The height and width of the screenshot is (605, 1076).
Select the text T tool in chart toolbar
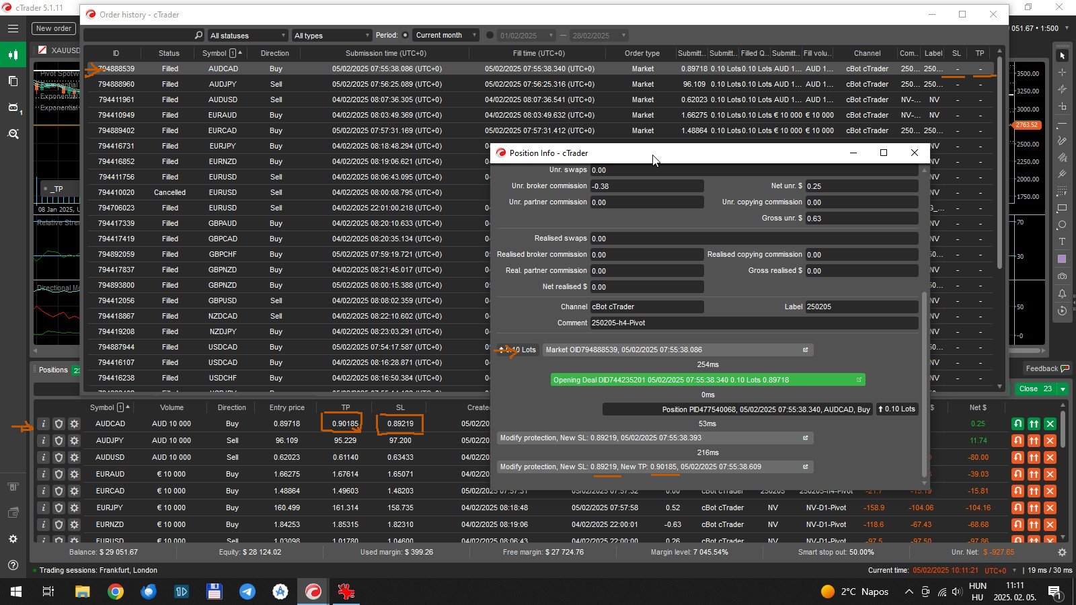(1062, 242)
